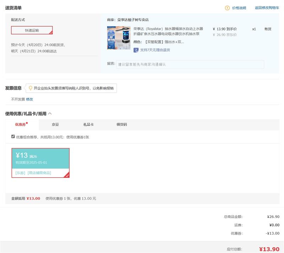Open the 荣事达 product title link
Viewport: 284px width, 253px height.
pyautogui.click(x=168, y=31)
